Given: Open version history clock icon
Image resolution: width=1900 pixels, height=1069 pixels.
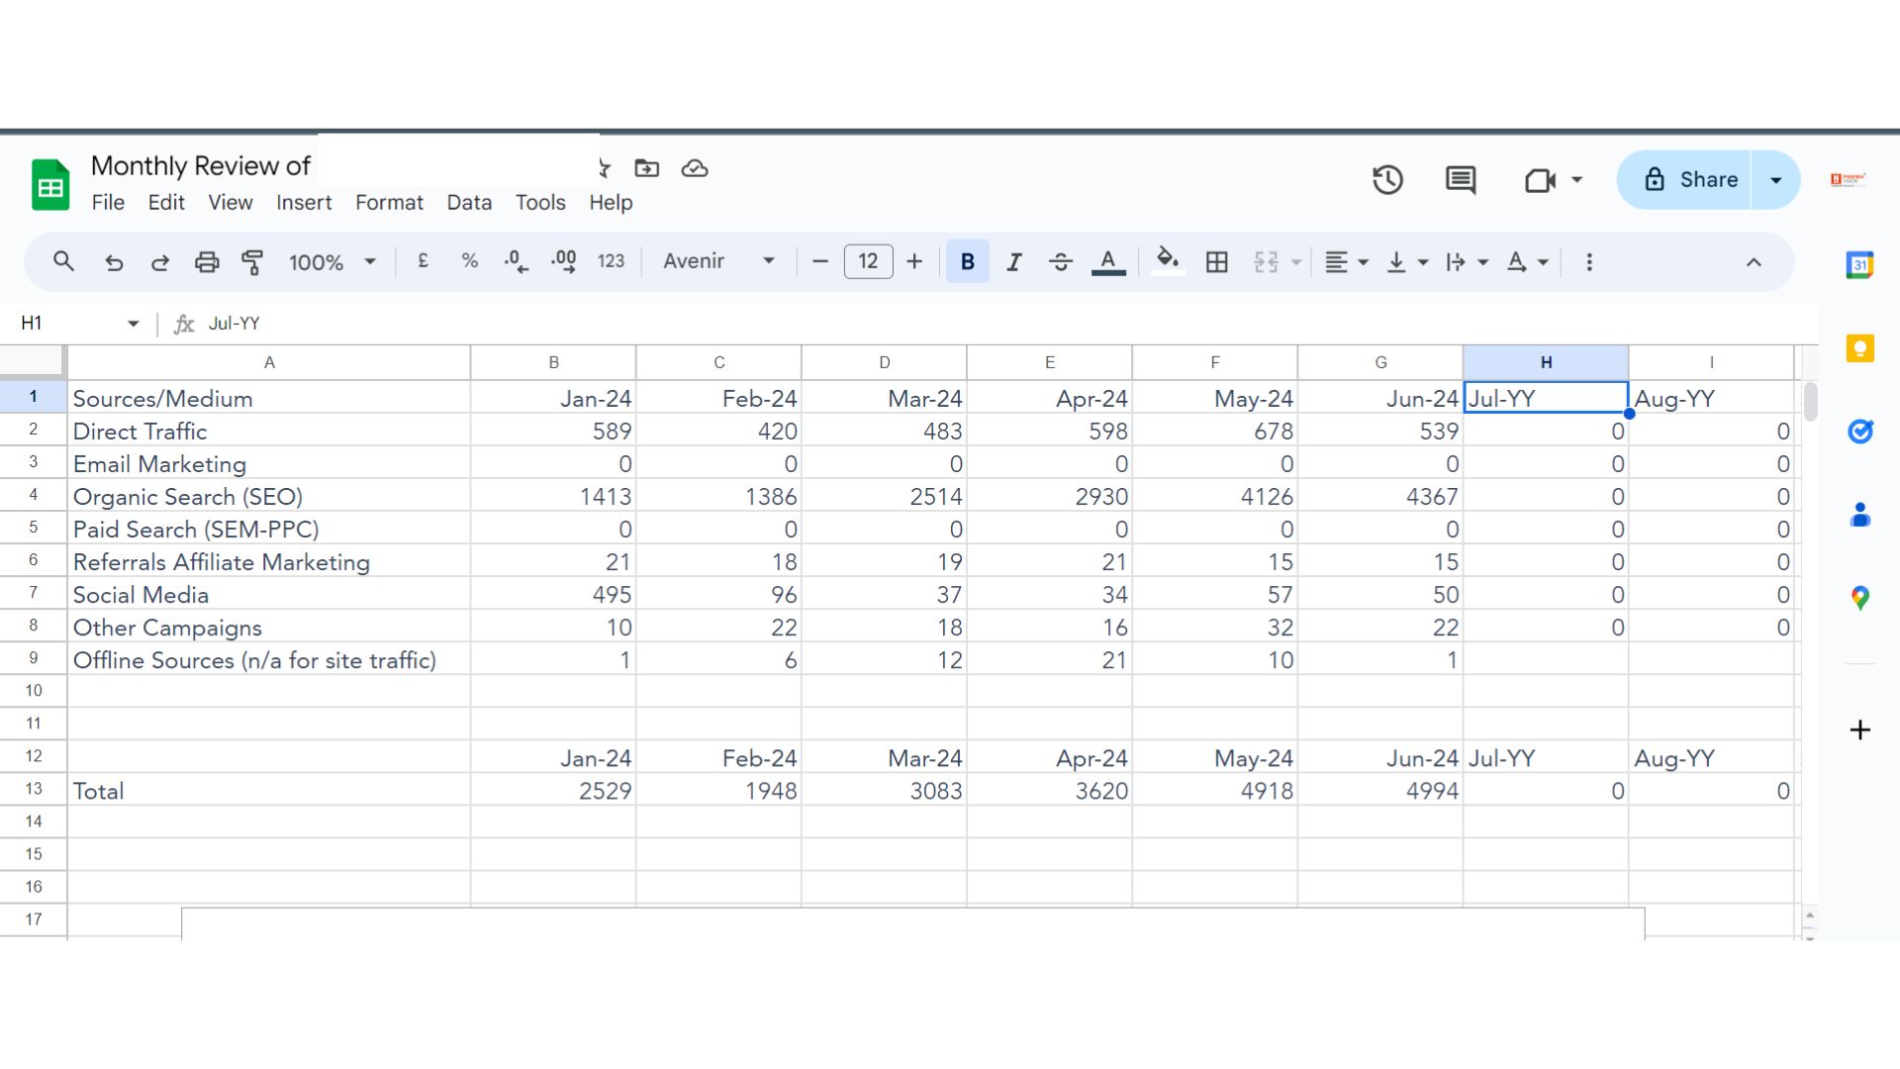Looking at the screenshot, I should tap(1387, 180).
